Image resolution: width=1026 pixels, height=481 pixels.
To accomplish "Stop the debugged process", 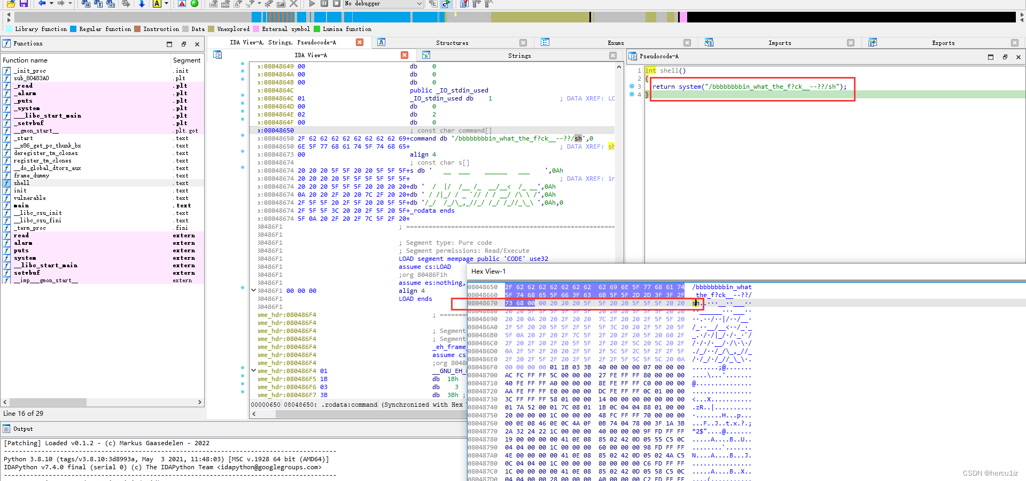I will (x=337, y=4).
